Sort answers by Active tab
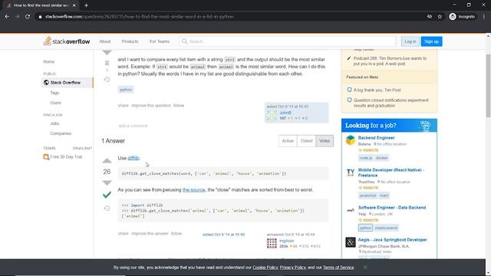Viewport: 491px width, 276px height. pos(288,141)
